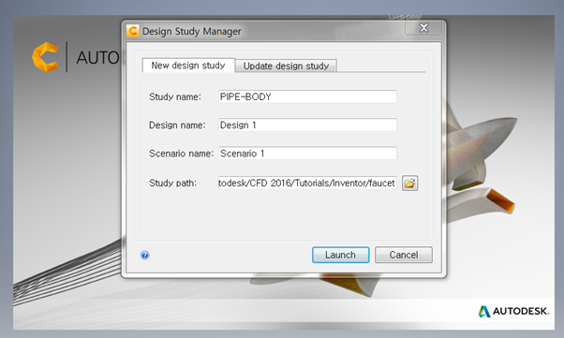Click the blue help icon
This screenshot has width=564, height=338.
tap(144, 255)
